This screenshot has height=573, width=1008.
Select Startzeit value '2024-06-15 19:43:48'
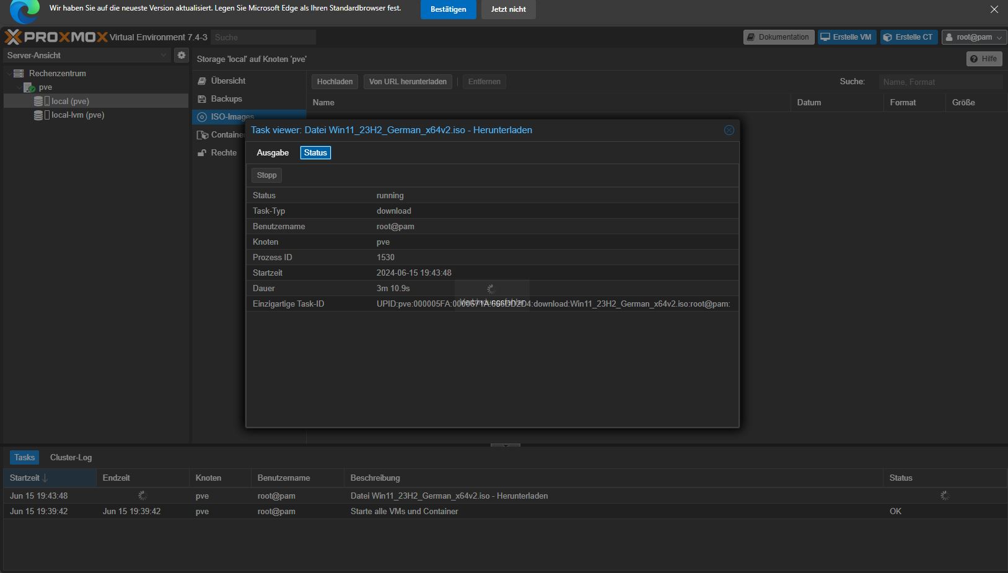coord(414,273)
